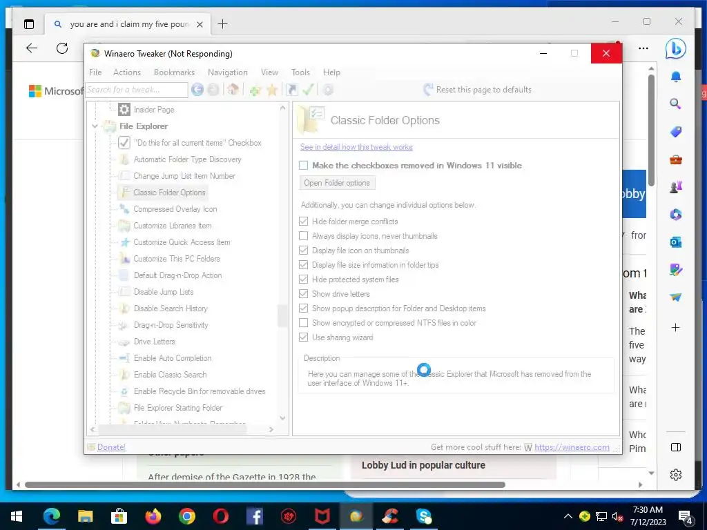Select Enable Classic Search tweak
The width and height of the screenshot is (707, 530).
click(x=171, y=375)
